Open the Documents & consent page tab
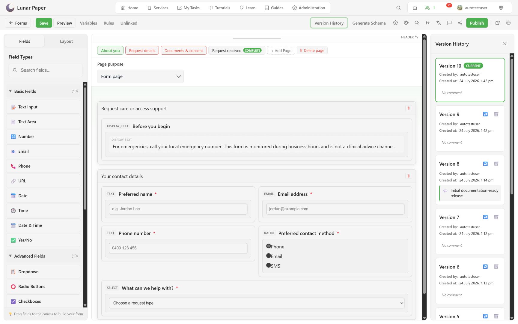 [x=184, y=50]
